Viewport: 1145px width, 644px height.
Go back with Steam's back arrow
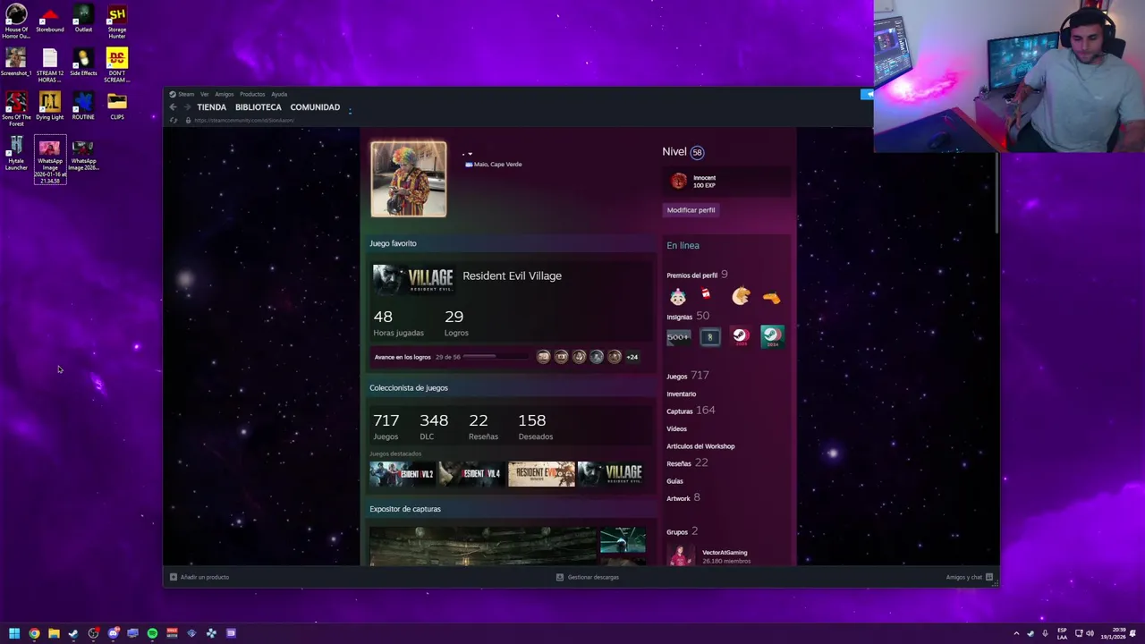click(x=174, y=107)
